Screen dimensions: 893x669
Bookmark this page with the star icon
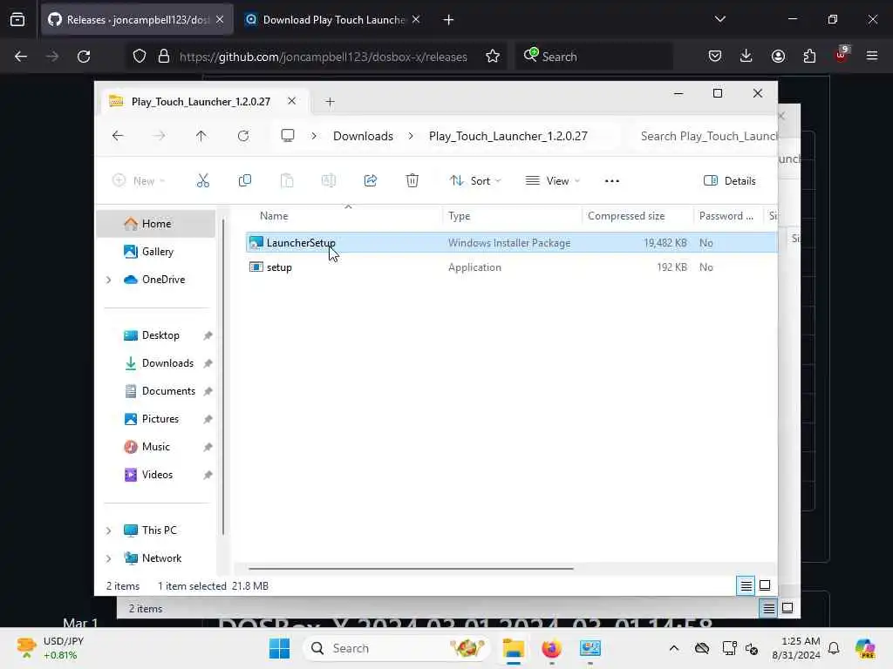(493, 57)
